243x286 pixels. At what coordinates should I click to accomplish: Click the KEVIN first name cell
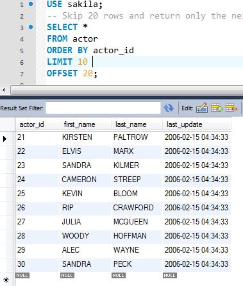85,194
